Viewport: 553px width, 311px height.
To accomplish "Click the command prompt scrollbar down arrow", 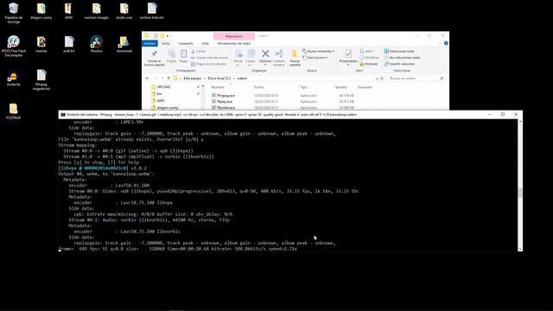I will point(520,249).
